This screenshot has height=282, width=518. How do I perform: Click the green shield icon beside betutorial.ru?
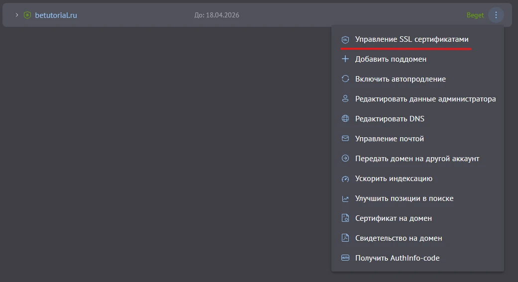point(27,15)
